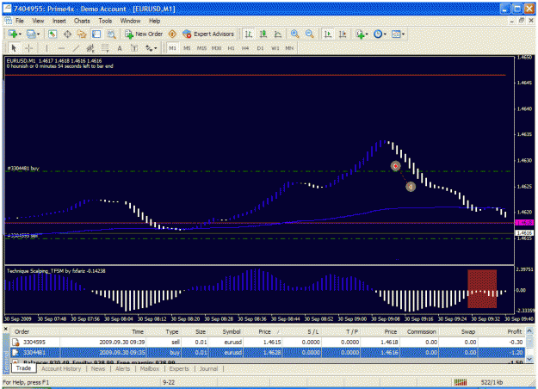Image resolution: width=538 pixels, height=389 pixels.
Task: Switch to the Experts tab
Action: coord(179,368)
